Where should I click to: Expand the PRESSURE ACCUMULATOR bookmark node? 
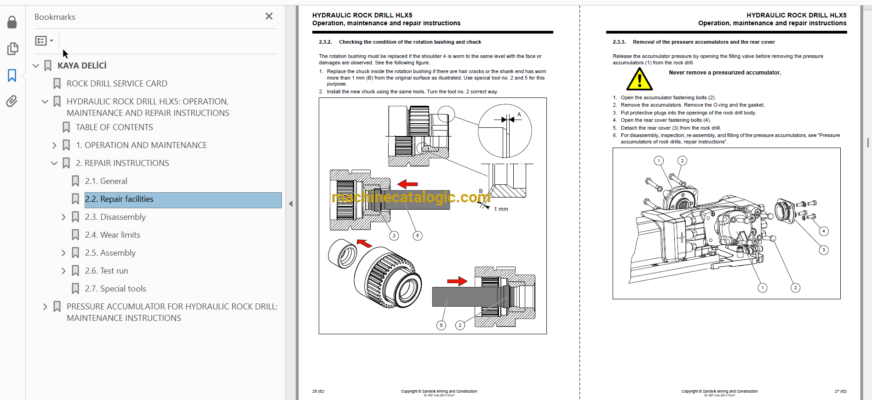pos(45,307)
